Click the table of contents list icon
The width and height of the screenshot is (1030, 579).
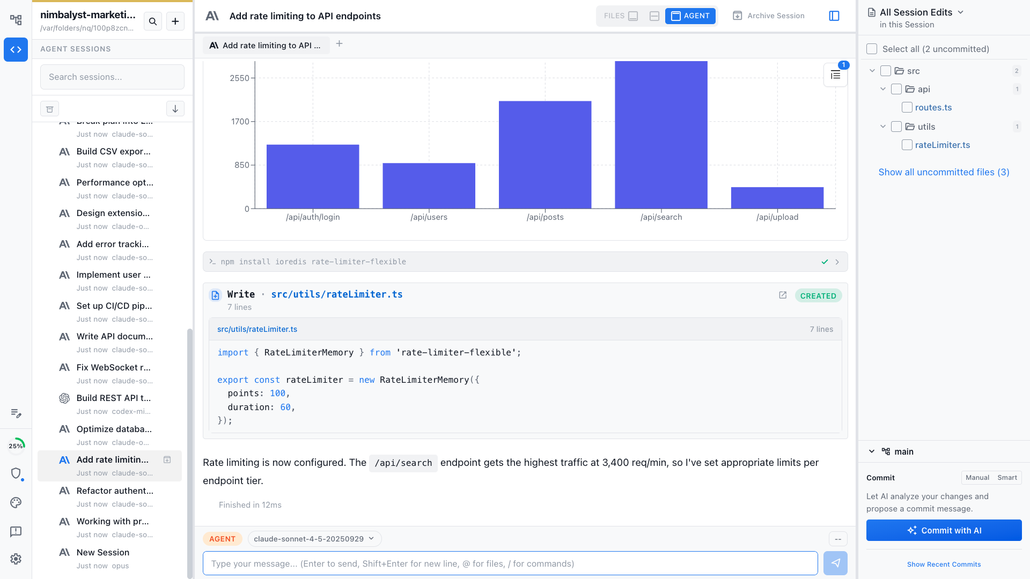pyautogui.click(x=835, y=75)
